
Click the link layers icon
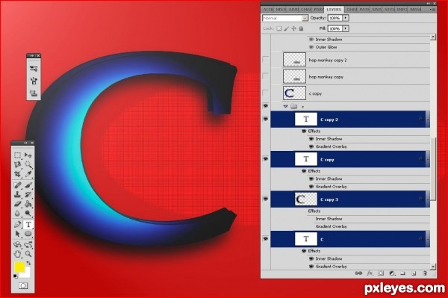(358, 273)
